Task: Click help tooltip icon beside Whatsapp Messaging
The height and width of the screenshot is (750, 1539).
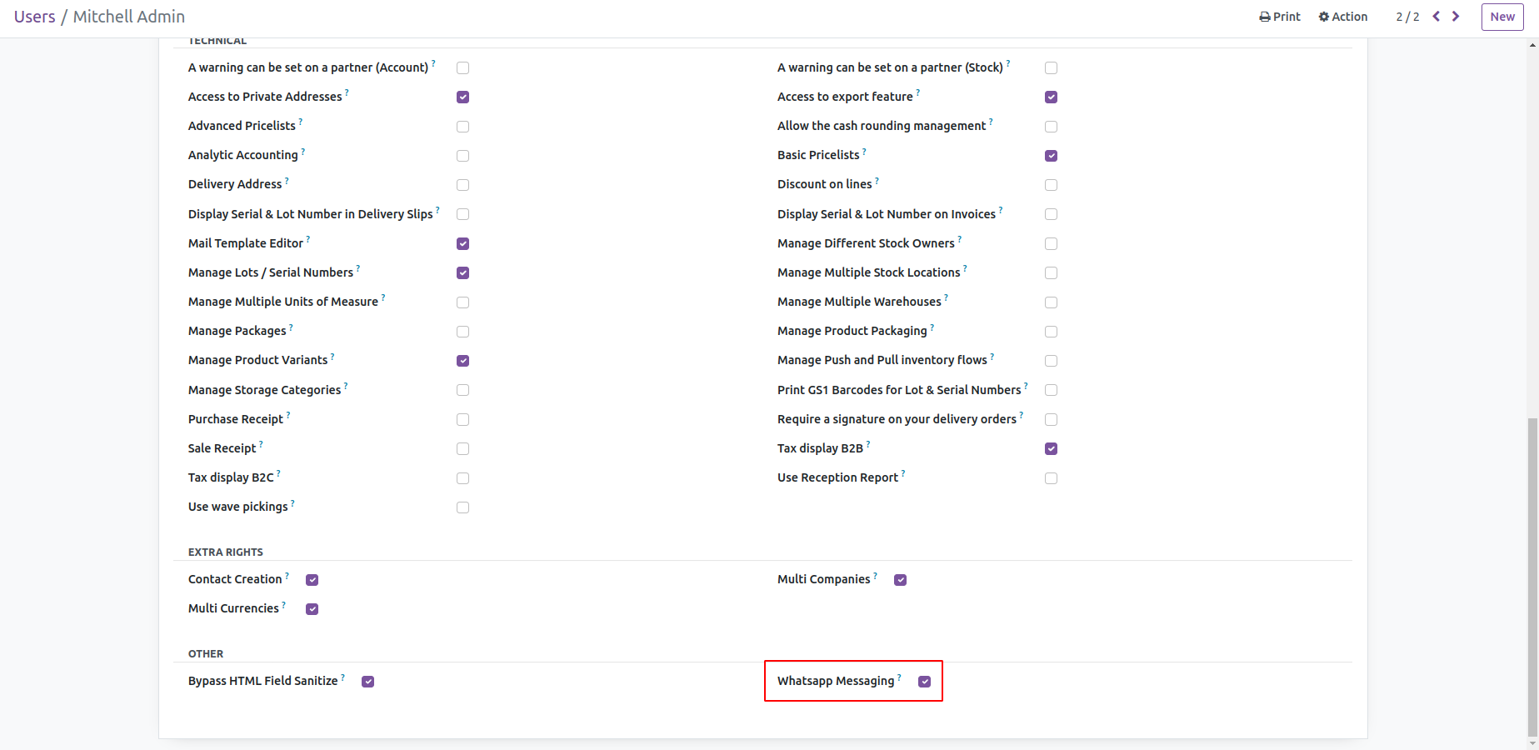Action: (899, 677)
